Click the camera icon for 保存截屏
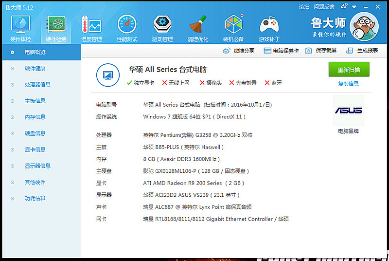Screen dimensions: 389x261 point(308,51)
